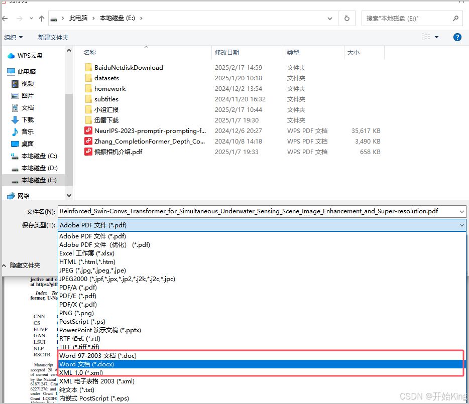Open the address bar history dropdown

click(329, 19)
